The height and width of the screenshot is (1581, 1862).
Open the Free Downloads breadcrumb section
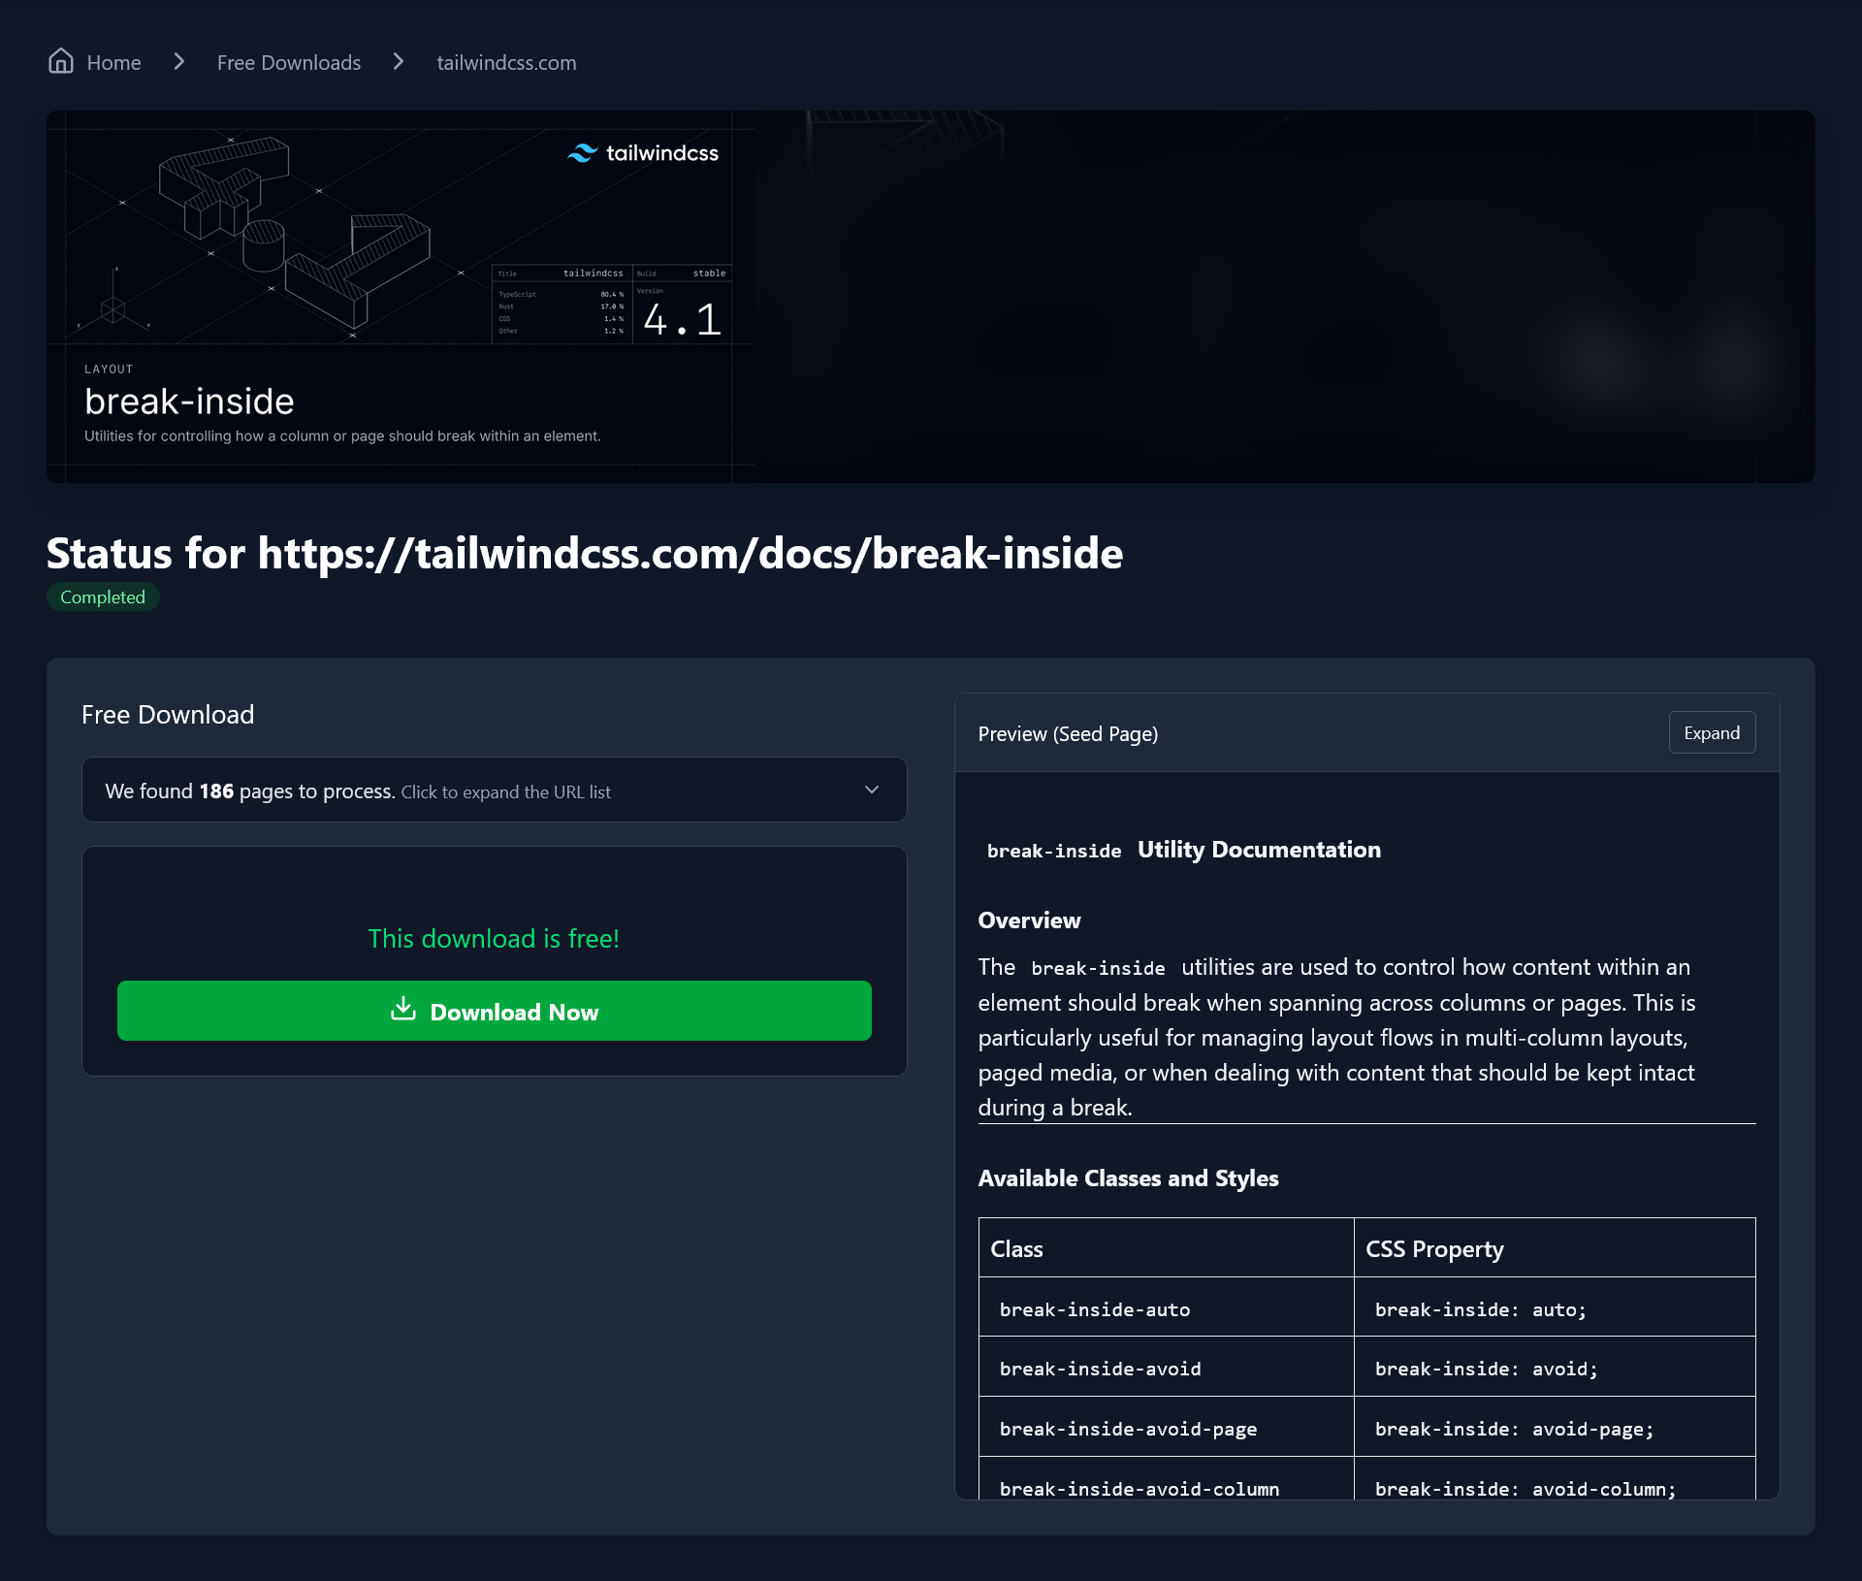tap(288, 61)
